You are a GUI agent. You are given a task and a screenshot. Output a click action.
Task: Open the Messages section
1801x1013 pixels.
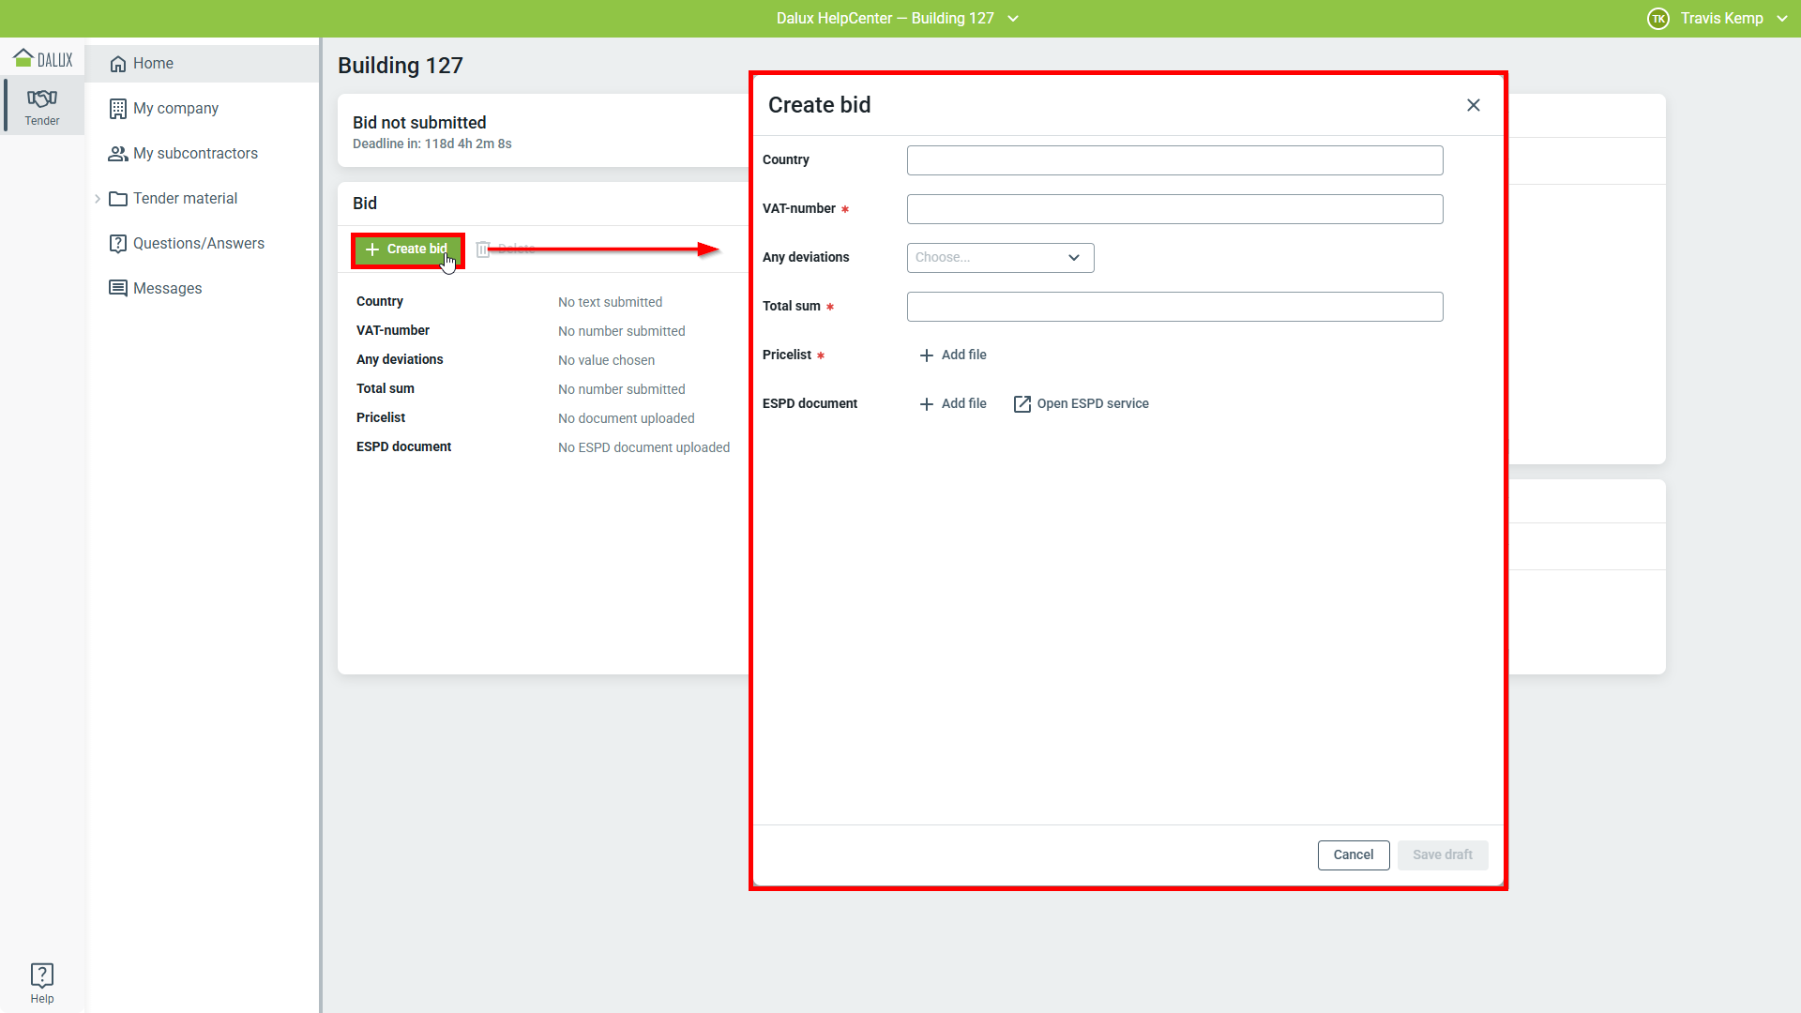pyautogui.click(x=167, y=289)
